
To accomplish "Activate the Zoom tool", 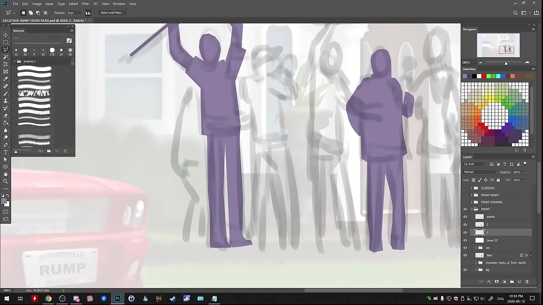I will (6, 181).
